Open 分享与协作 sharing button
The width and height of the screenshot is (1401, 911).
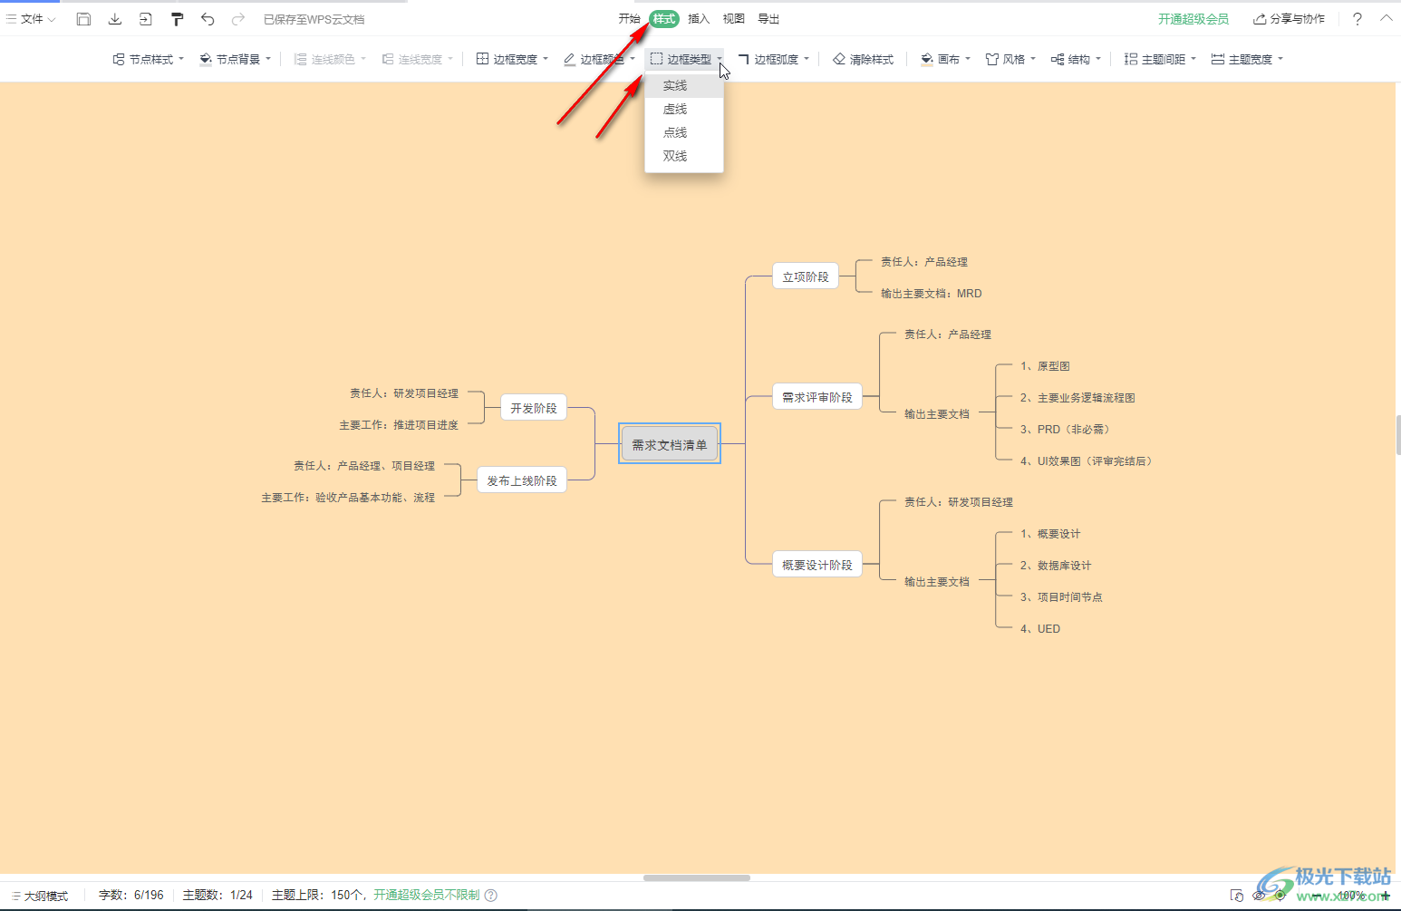[x=1289, y=19]
